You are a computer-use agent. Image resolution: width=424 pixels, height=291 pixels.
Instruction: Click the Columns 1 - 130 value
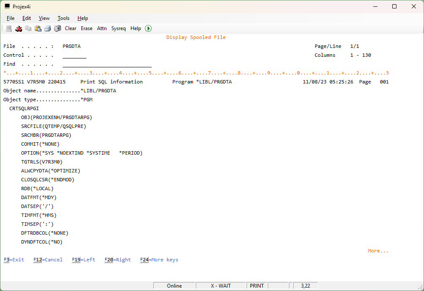point(360,55)
